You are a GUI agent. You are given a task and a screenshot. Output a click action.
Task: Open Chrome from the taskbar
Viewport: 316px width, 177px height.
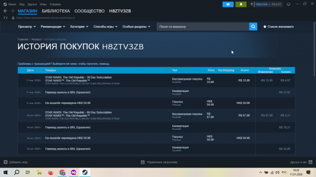point(62,172)
